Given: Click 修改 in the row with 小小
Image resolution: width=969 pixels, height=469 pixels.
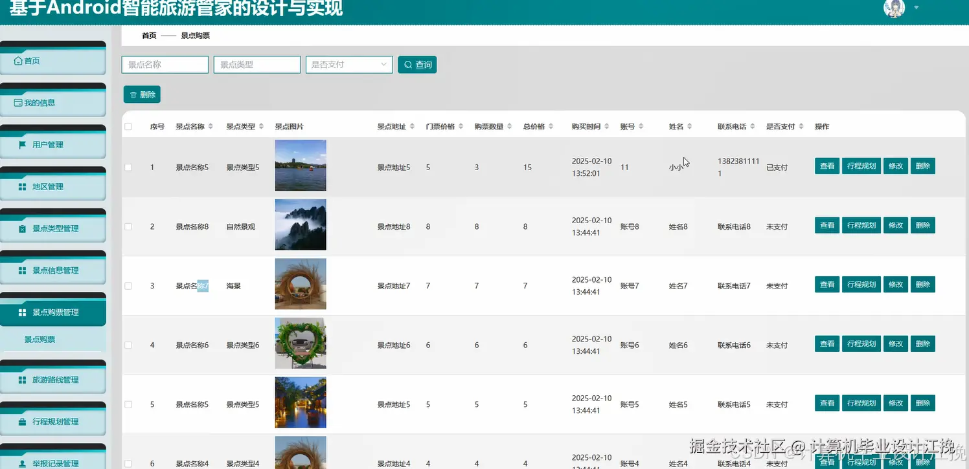Looking at the screenshot, I should point(896,166).
